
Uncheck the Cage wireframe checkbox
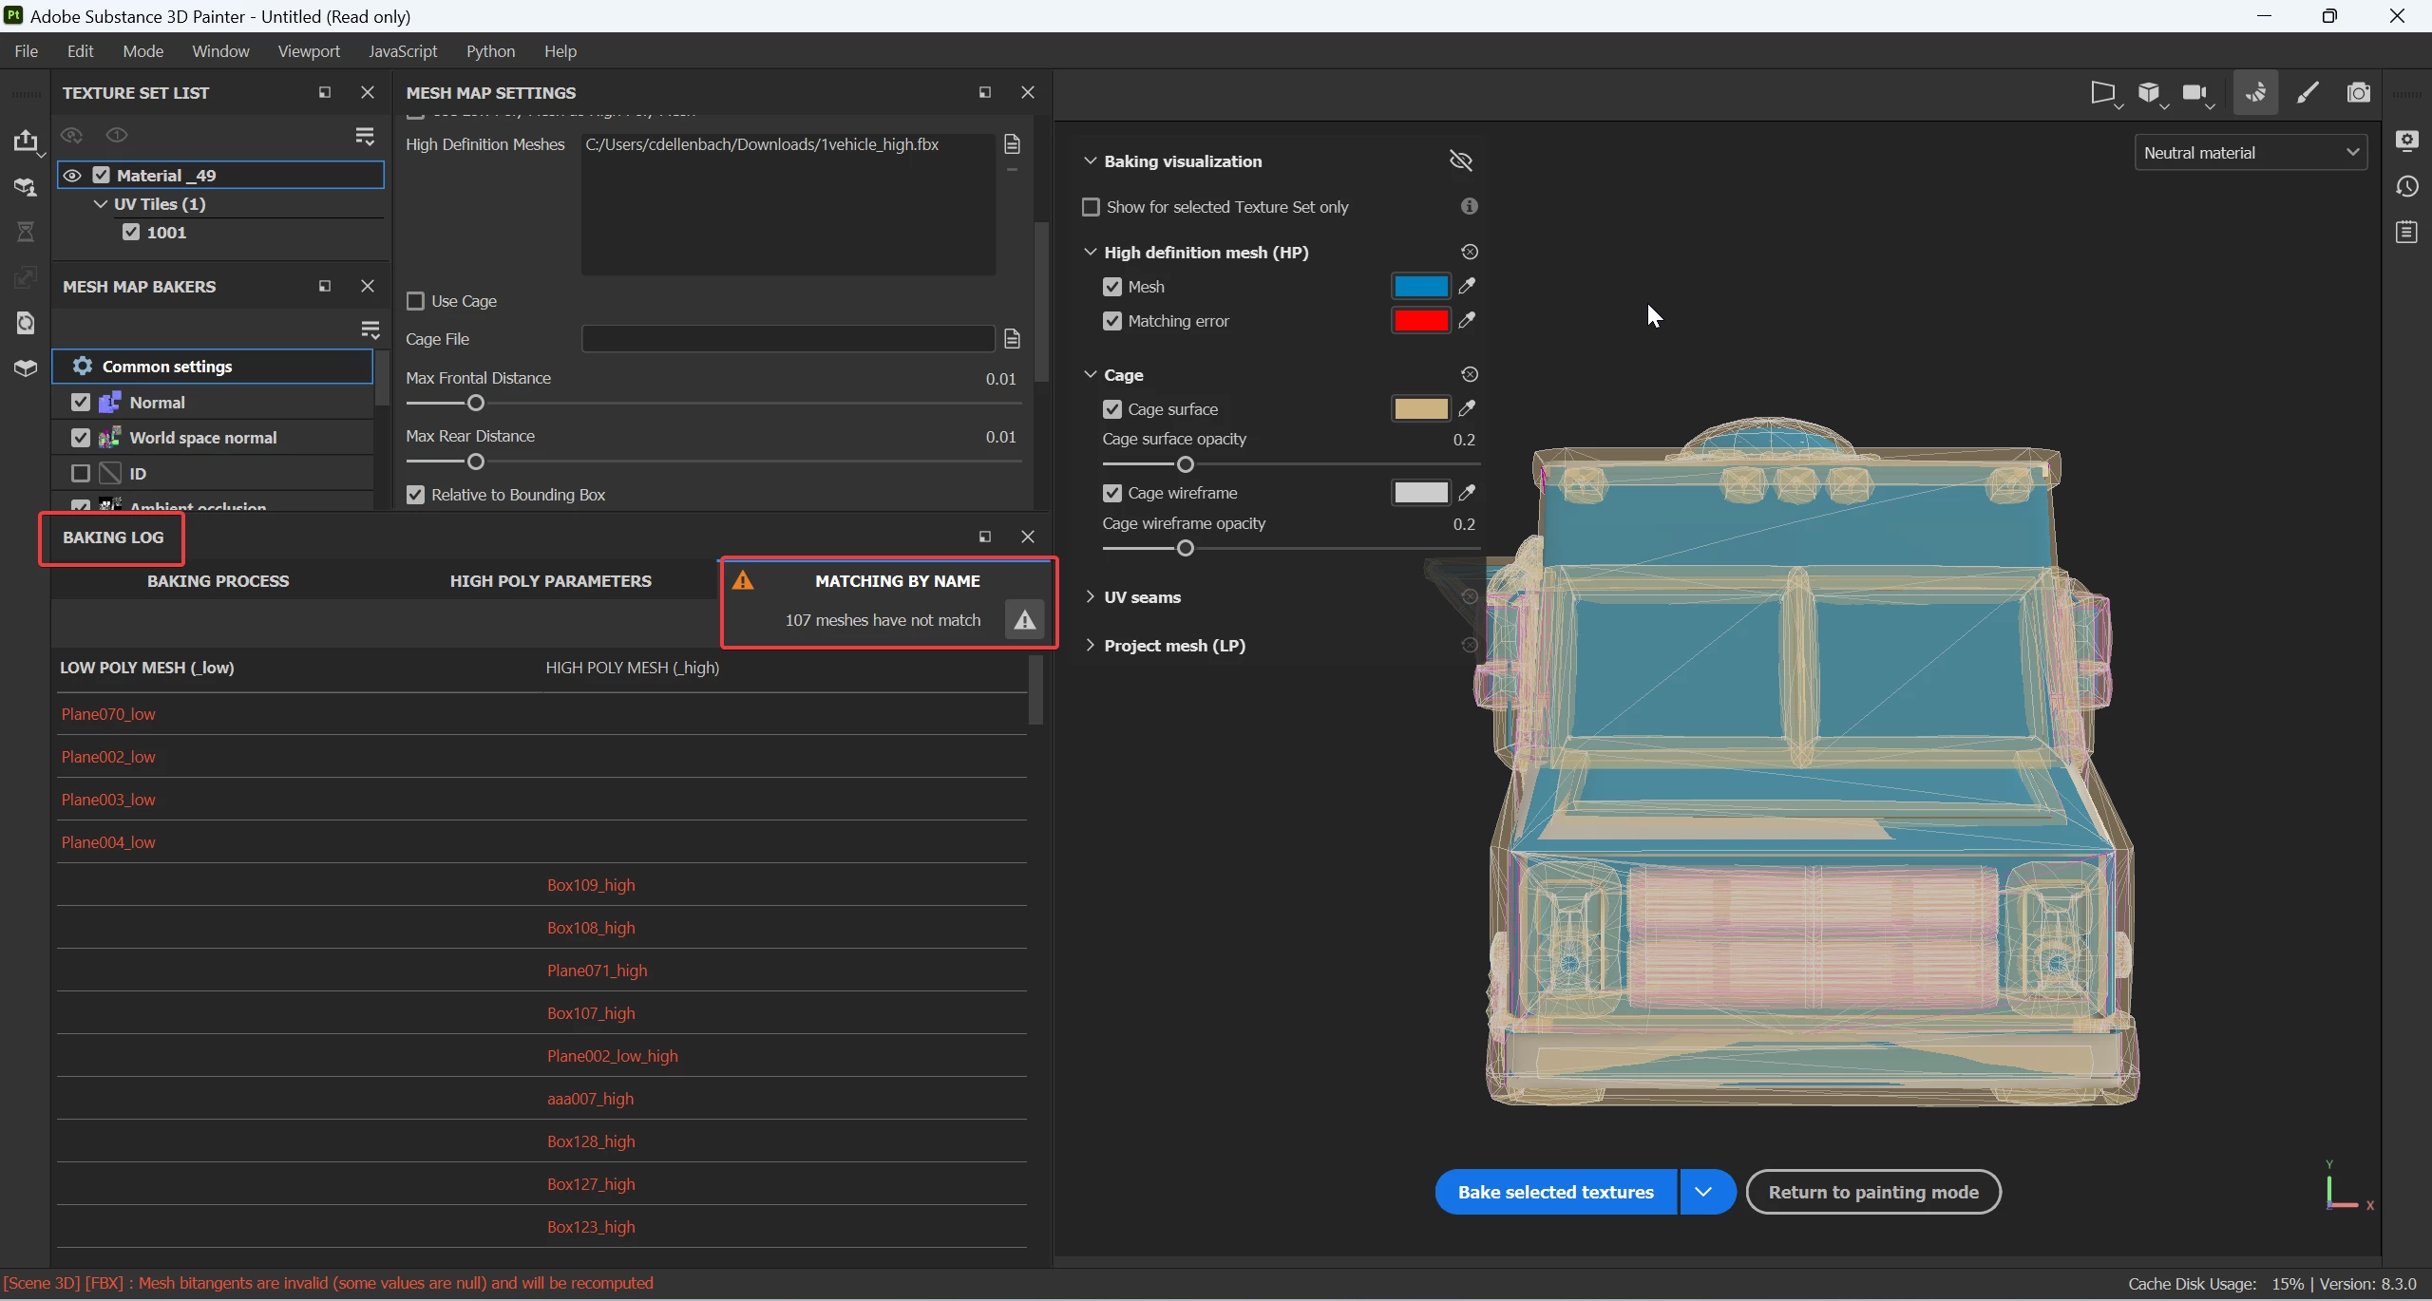click(1111, 493)
